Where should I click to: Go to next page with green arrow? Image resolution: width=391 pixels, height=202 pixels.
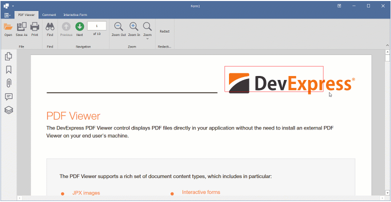[x=79, y=28]
